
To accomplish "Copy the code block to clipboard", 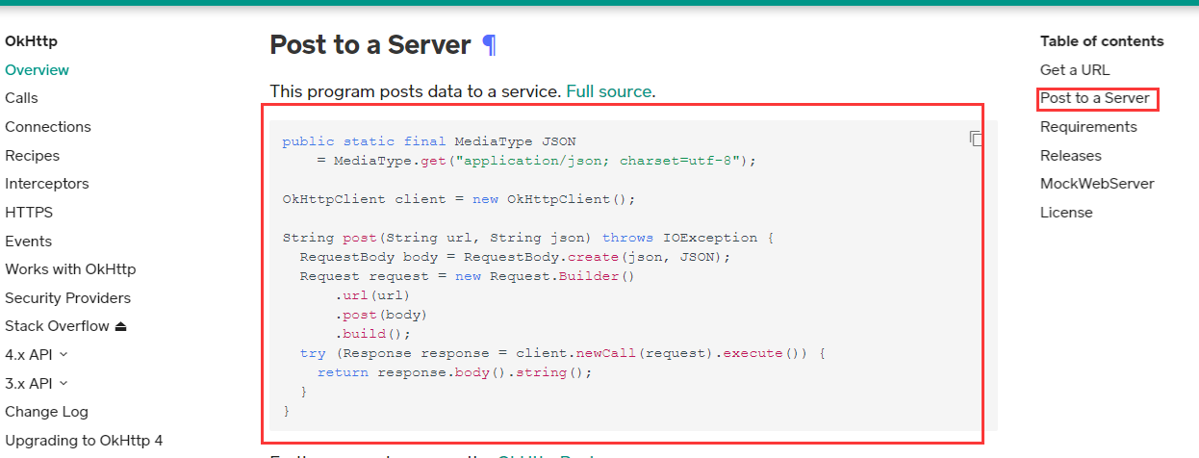I will click(976, 139).
